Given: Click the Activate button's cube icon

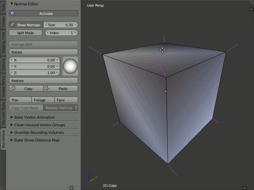Looking at the screenshot, I should coord(13,14).
